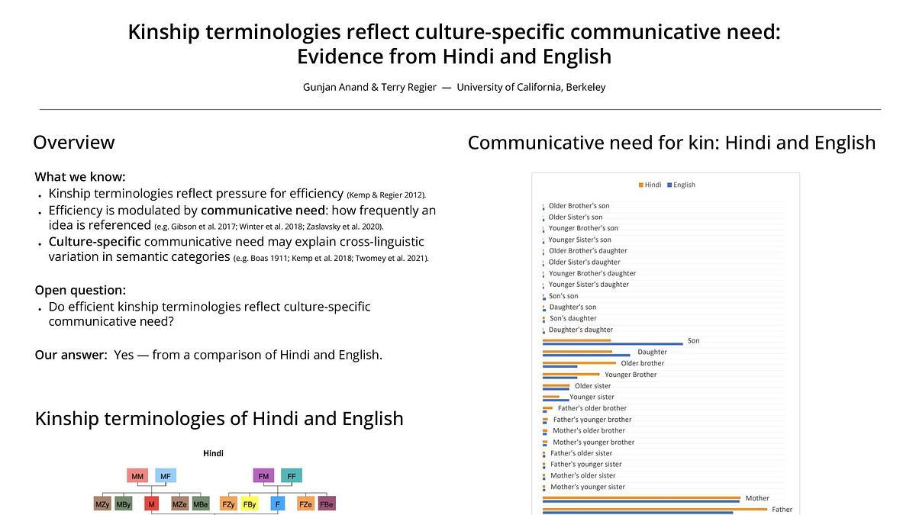This screenshot has height=515, width=916.
Task: Click the orange Hindi legend swatch
Action: (x=640, y=185)
